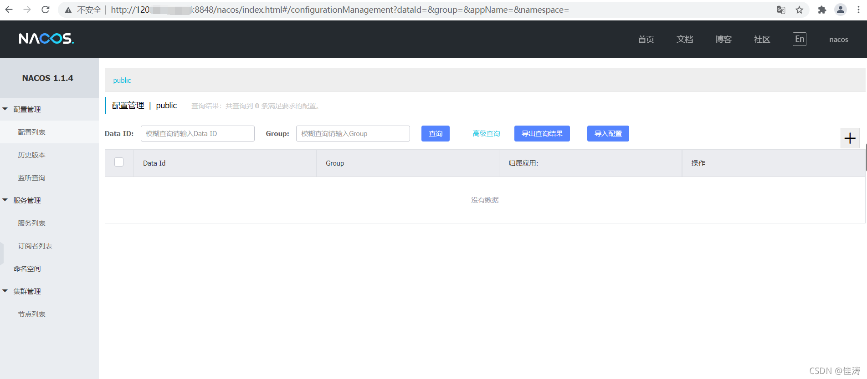Open the browser profile avatar

click(841, 10)
